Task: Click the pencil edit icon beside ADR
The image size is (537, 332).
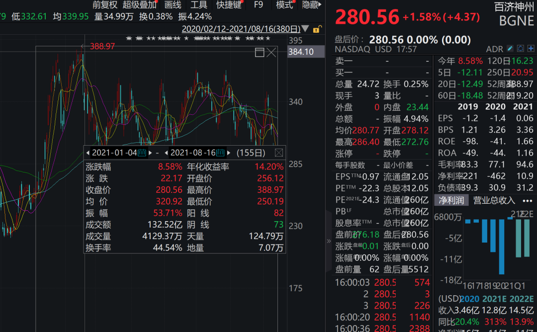Action: (510, 49)
